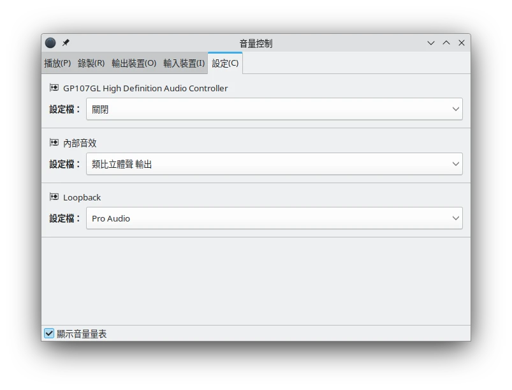Uncheck the 顯示音量量表 checkbox
Screen dimensions: 512x390
coord(49,333)
